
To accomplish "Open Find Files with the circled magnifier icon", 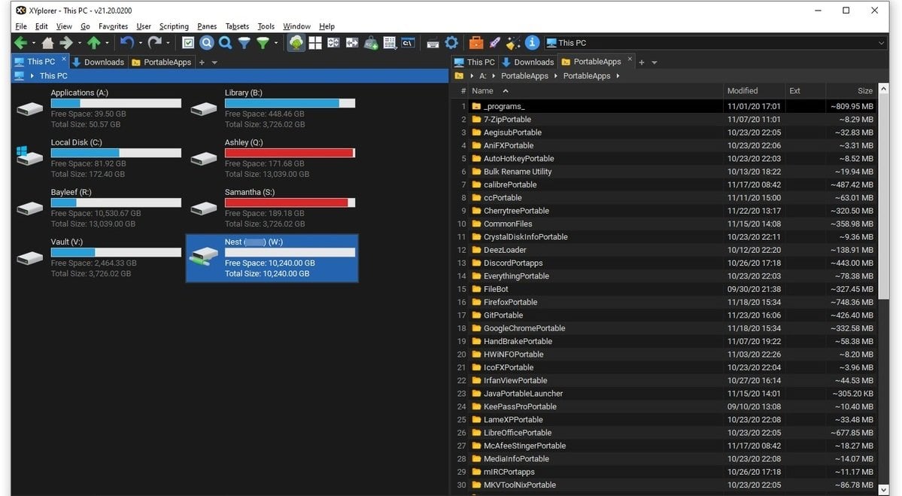I will tap(207, 43).
